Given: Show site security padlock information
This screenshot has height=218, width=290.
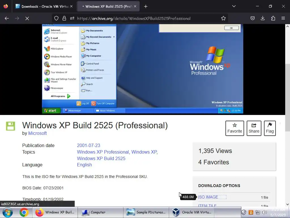Looking at the screenshot, I should pos(64,18).
